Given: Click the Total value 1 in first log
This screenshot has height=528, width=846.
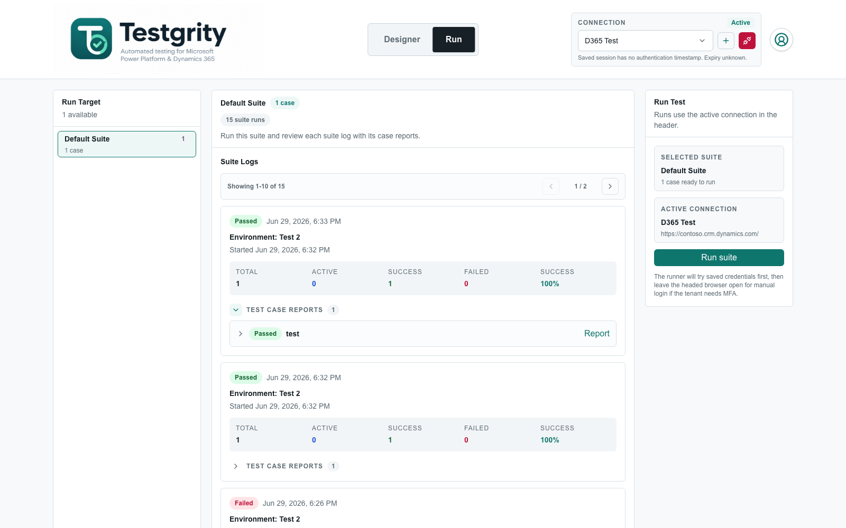Looking at the screenshot, I should [238, 284].
